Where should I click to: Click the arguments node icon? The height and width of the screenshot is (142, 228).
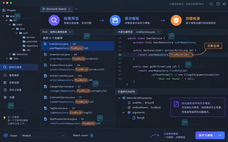point(129,113)
